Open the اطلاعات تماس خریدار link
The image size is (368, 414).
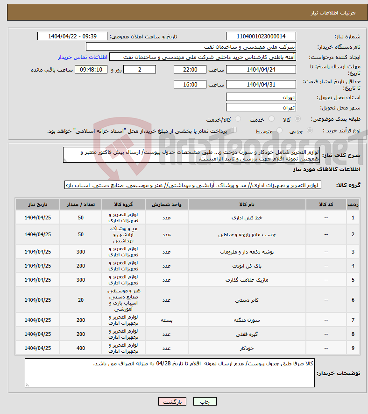click(x=83, y=57)
